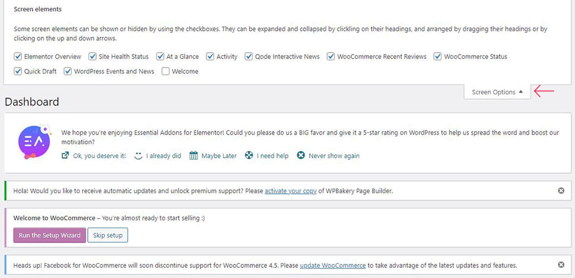The image size is (575, 278).
Task: Uncheck the Elementor Overview checkbox
Action: (18, 56)
